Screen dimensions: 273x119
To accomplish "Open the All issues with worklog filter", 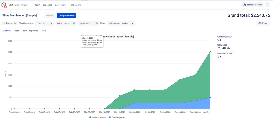I will [121, 23].
